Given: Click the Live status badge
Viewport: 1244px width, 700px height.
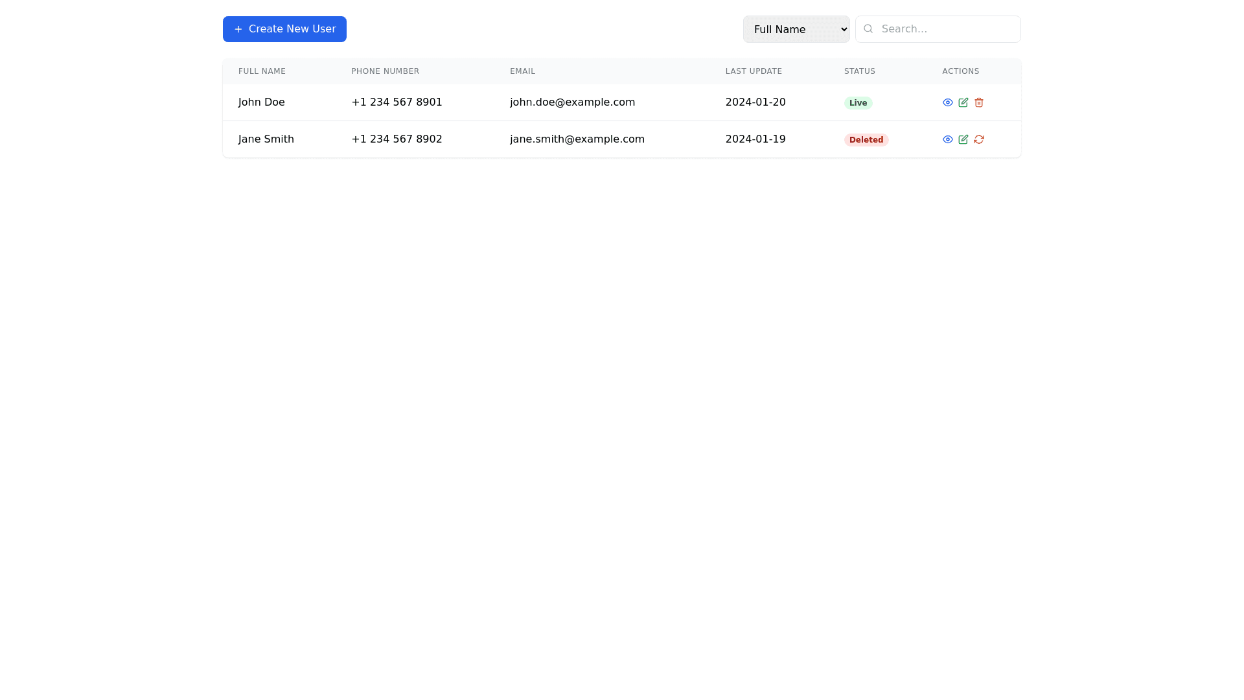Looking at the screenshot, I should [858, 103].
